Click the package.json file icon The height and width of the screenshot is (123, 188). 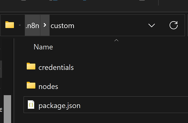pos(31,105)
